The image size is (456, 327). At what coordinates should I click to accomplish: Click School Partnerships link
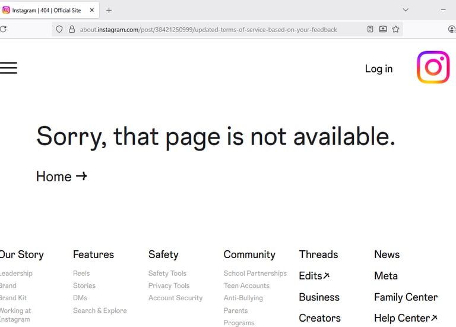tap(255, 273)
